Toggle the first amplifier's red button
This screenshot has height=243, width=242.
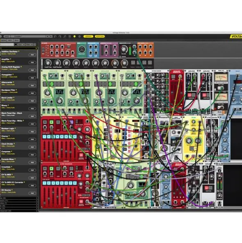coord(189,95)
